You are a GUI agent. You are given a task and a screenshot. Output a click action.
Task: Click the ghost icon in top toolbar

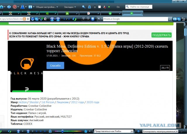(89, 7)
